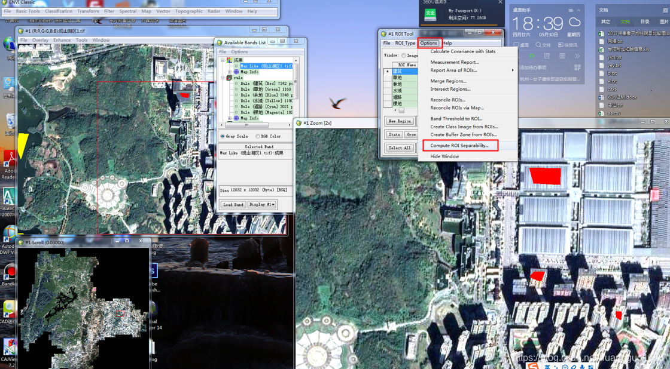Click the Grow button in ROI Tool
The image size is (670, 369).
tap(411, 134)
